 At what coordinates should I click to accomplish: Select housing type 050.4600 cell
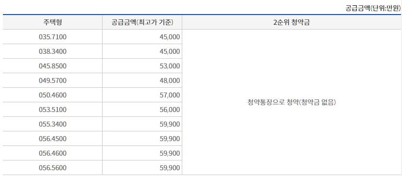[x=52, y=95]
